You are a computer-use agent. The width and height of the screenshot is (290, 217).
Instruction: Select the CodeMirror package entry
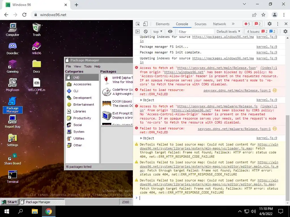coord(117,92)
